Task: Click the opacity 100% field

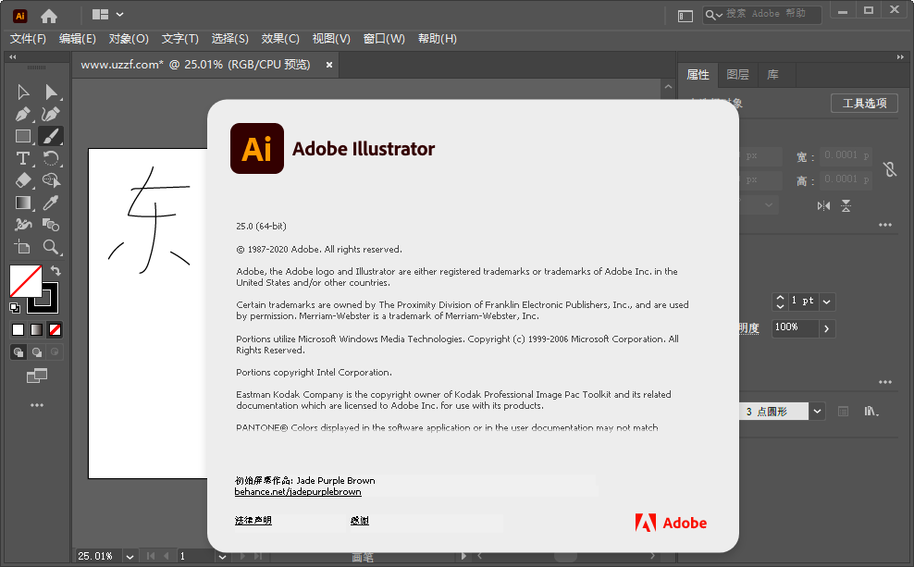Action: coord(795,328)
